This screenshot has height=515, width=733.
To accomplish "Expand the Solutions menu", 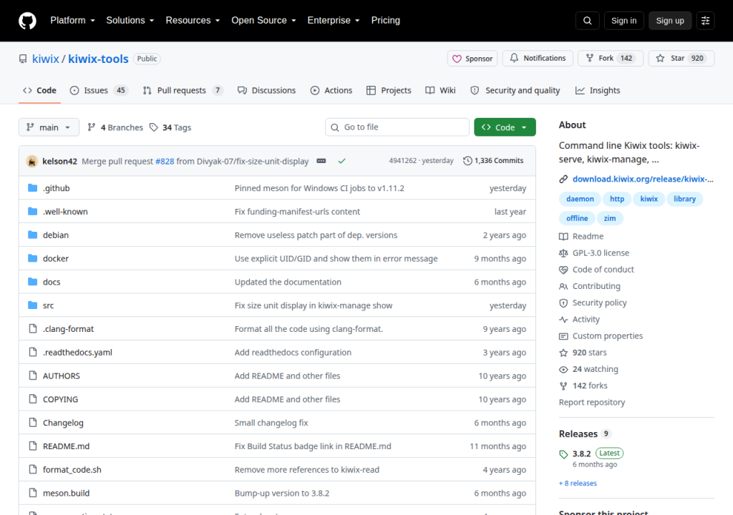I will coord(130,21).
